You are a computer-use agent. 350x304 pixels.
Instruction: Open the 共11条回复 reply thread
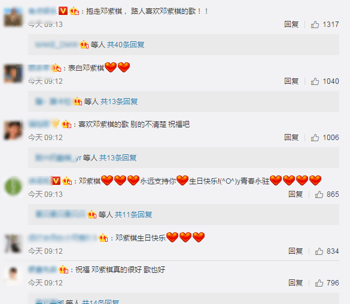133,215
